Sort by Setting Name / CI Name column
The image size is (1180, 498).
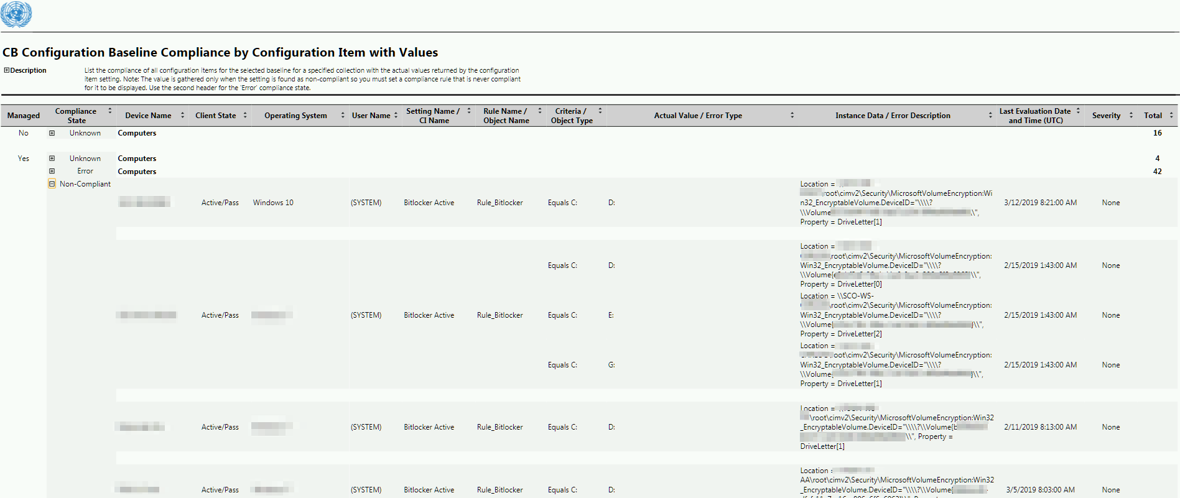469,111
